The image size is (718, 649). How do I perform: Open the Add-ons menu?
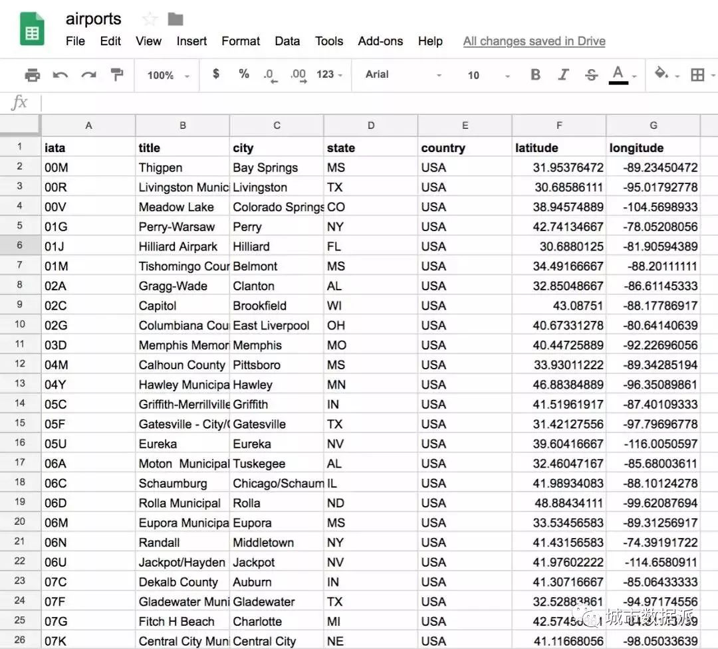(x=380, y=41)
